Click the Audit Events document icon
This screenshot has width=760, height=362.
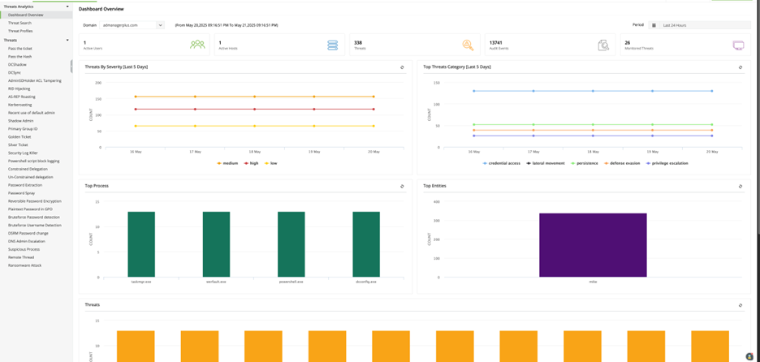(x=603, y=45)
